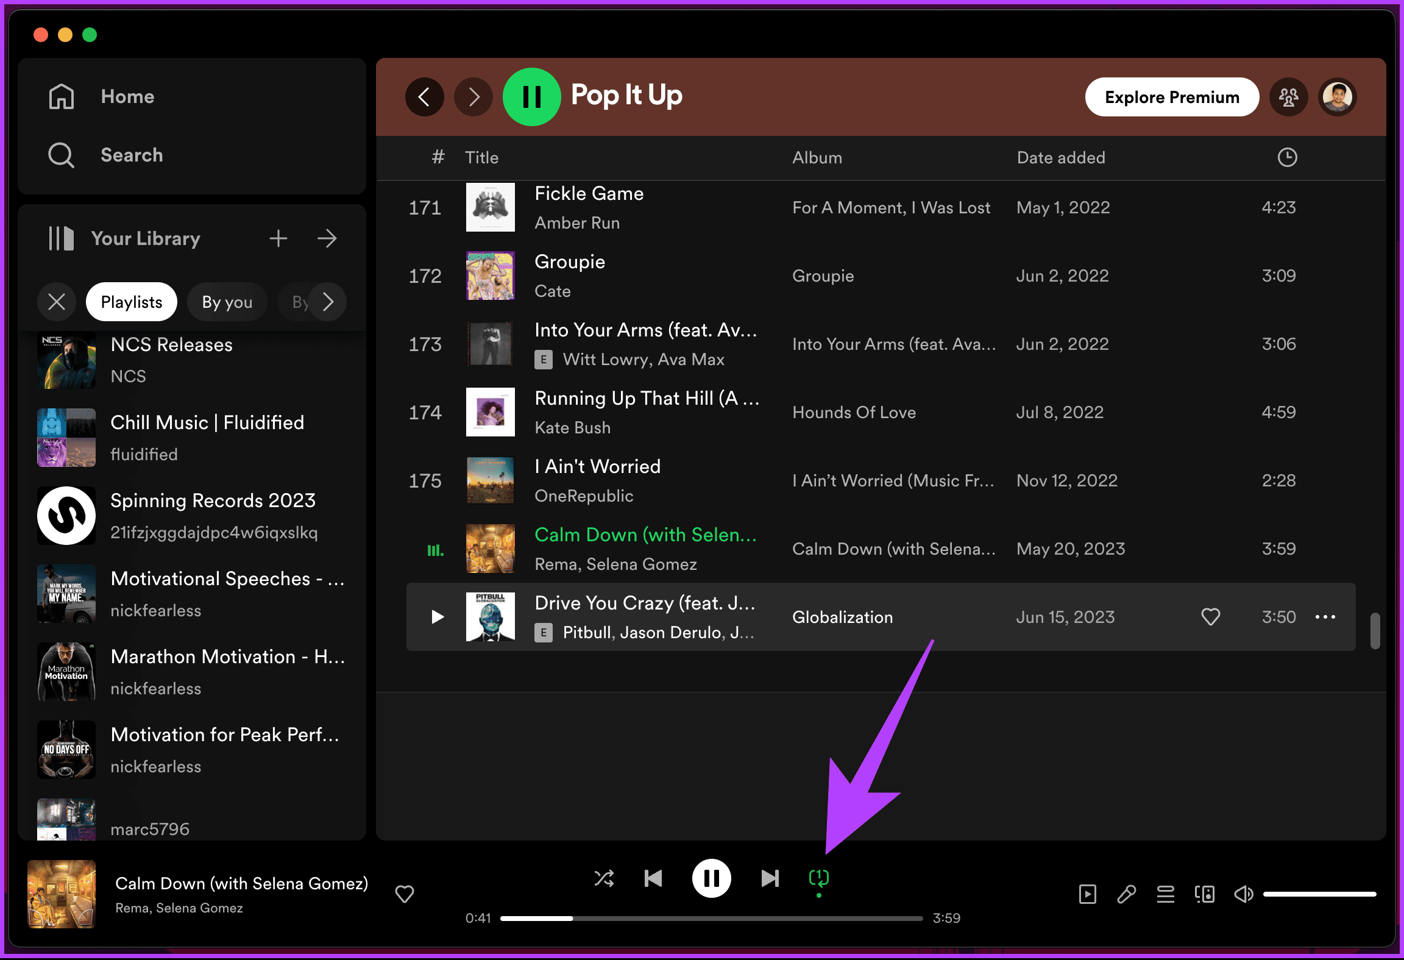Toggle the heart icon on Drive You Crazy

pos(1211,617)
